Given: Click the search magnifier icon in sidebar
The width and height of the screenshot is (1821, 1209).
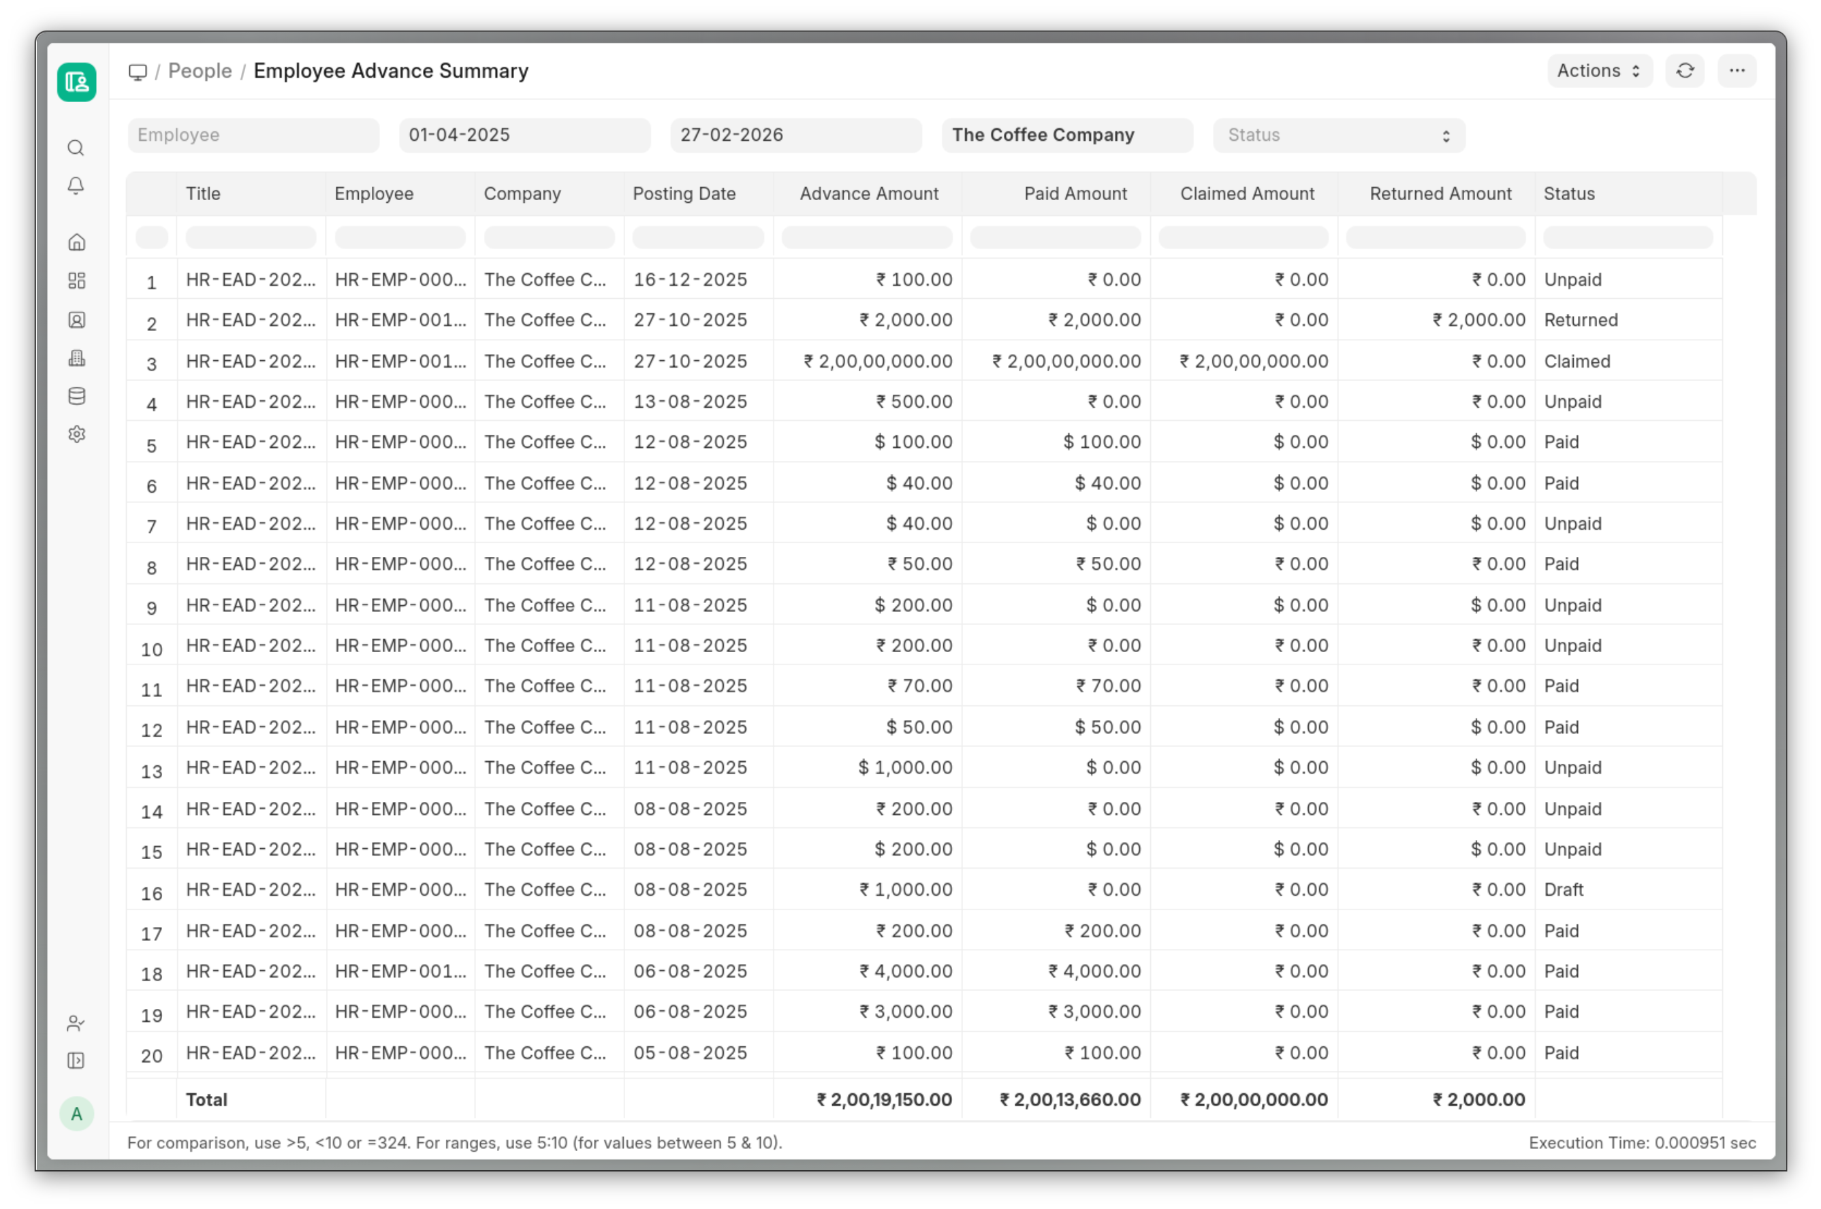Looking at the screenshot, I should pyautogui.click(x=76, y=148).
